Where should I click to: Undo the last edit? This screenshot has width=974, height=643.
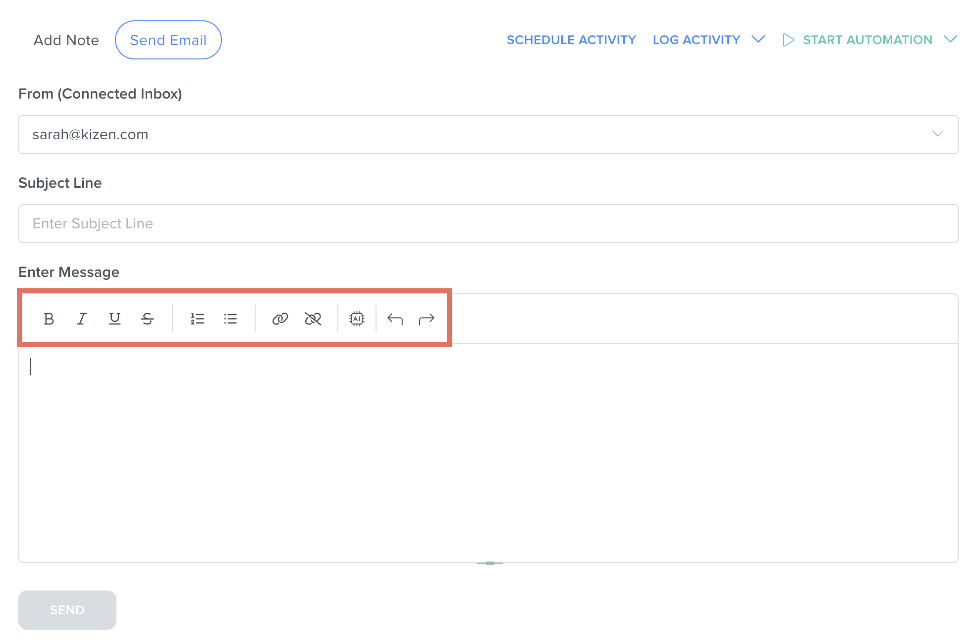(395, 319)
